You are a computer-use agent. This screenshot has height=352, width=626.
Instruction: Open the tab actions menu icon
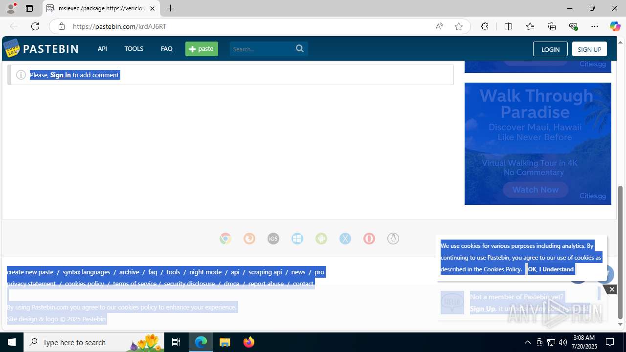click(x=29, y=8)
